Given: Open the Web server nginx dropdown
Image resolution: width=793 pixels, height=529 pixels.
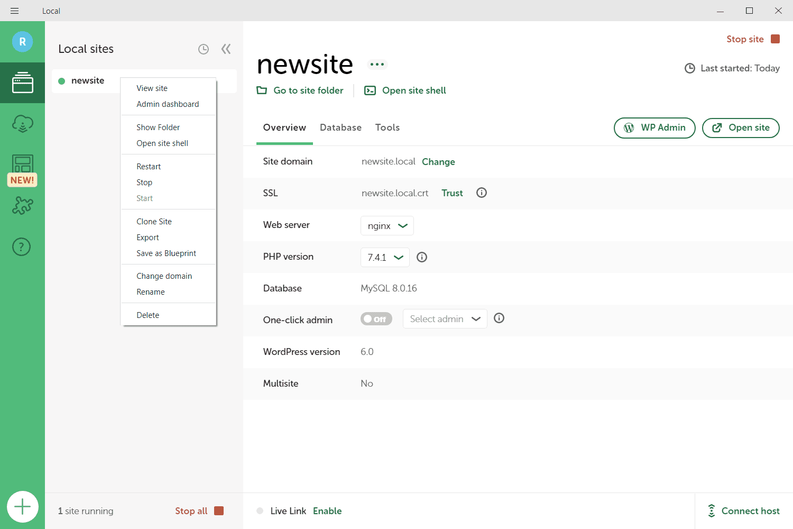Looking at the screenshot, I should click(x=387, y=226).
